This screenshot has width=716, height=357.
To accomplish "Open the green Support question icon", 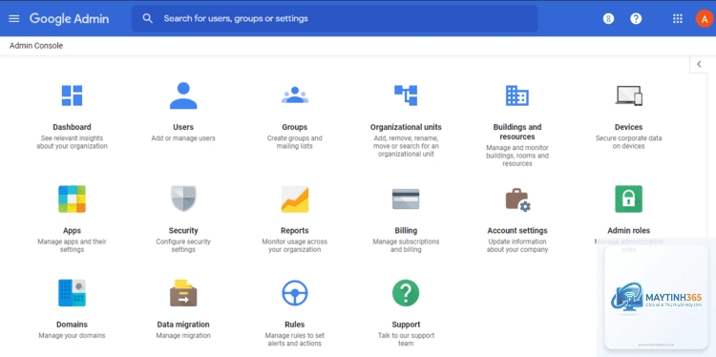I will [406, 293].
